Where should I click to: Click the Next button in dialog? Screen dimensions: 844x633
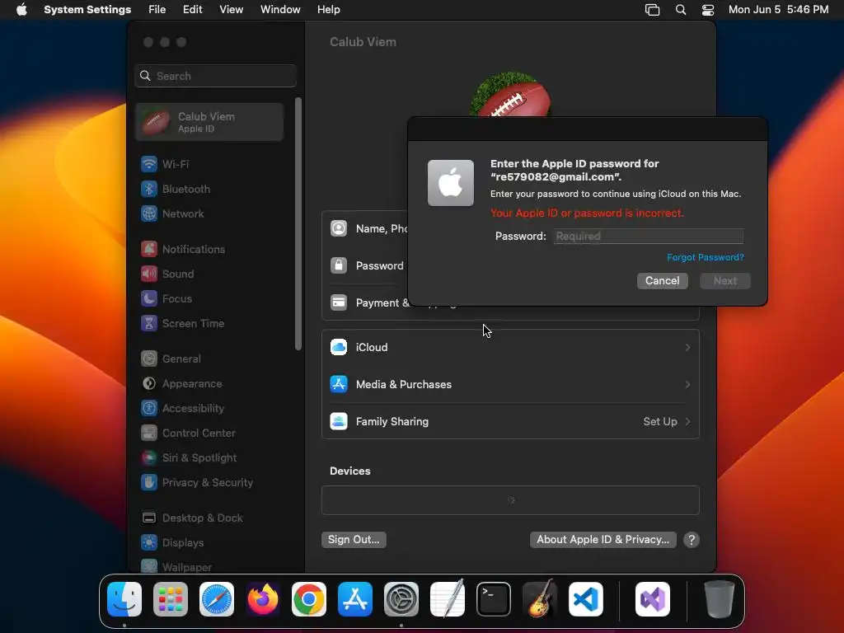click(x=725, y=281)
